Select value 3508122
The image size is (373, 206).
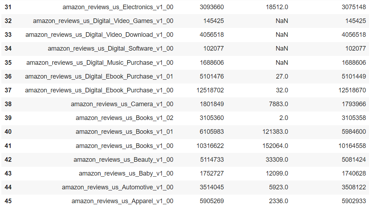[x=354, y=187]
